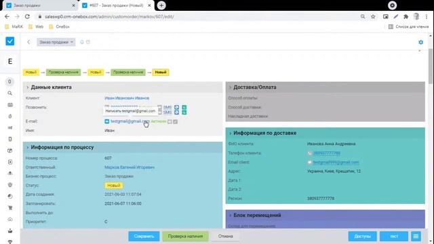Collapse the Информация по доставке section
This screenshot has height=244, width=434.
pos(230,134)
